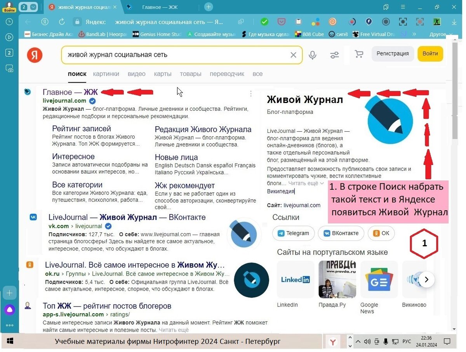Screen dimensions: 466x352
Task: Click the Telegram link button
Action: click(x=293, y=233)
